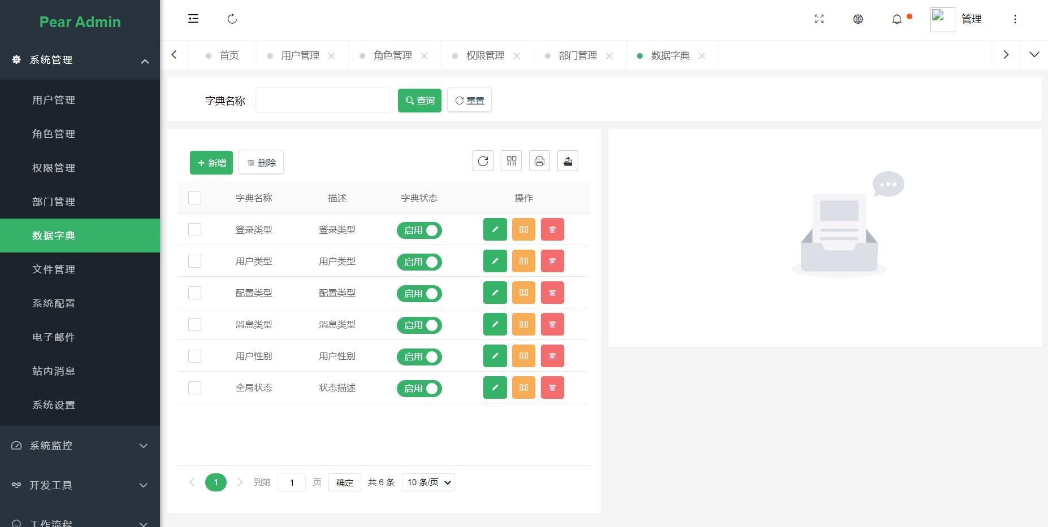
Task: Close the 数据字典 tab
Action: pyautogui.click(x=701, y=55)
